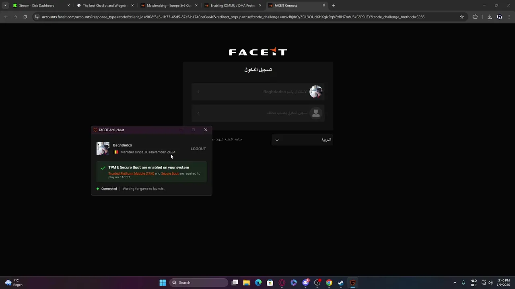Show hidden system tray icons chevron
515x289 pixels.
coord(455,283)
